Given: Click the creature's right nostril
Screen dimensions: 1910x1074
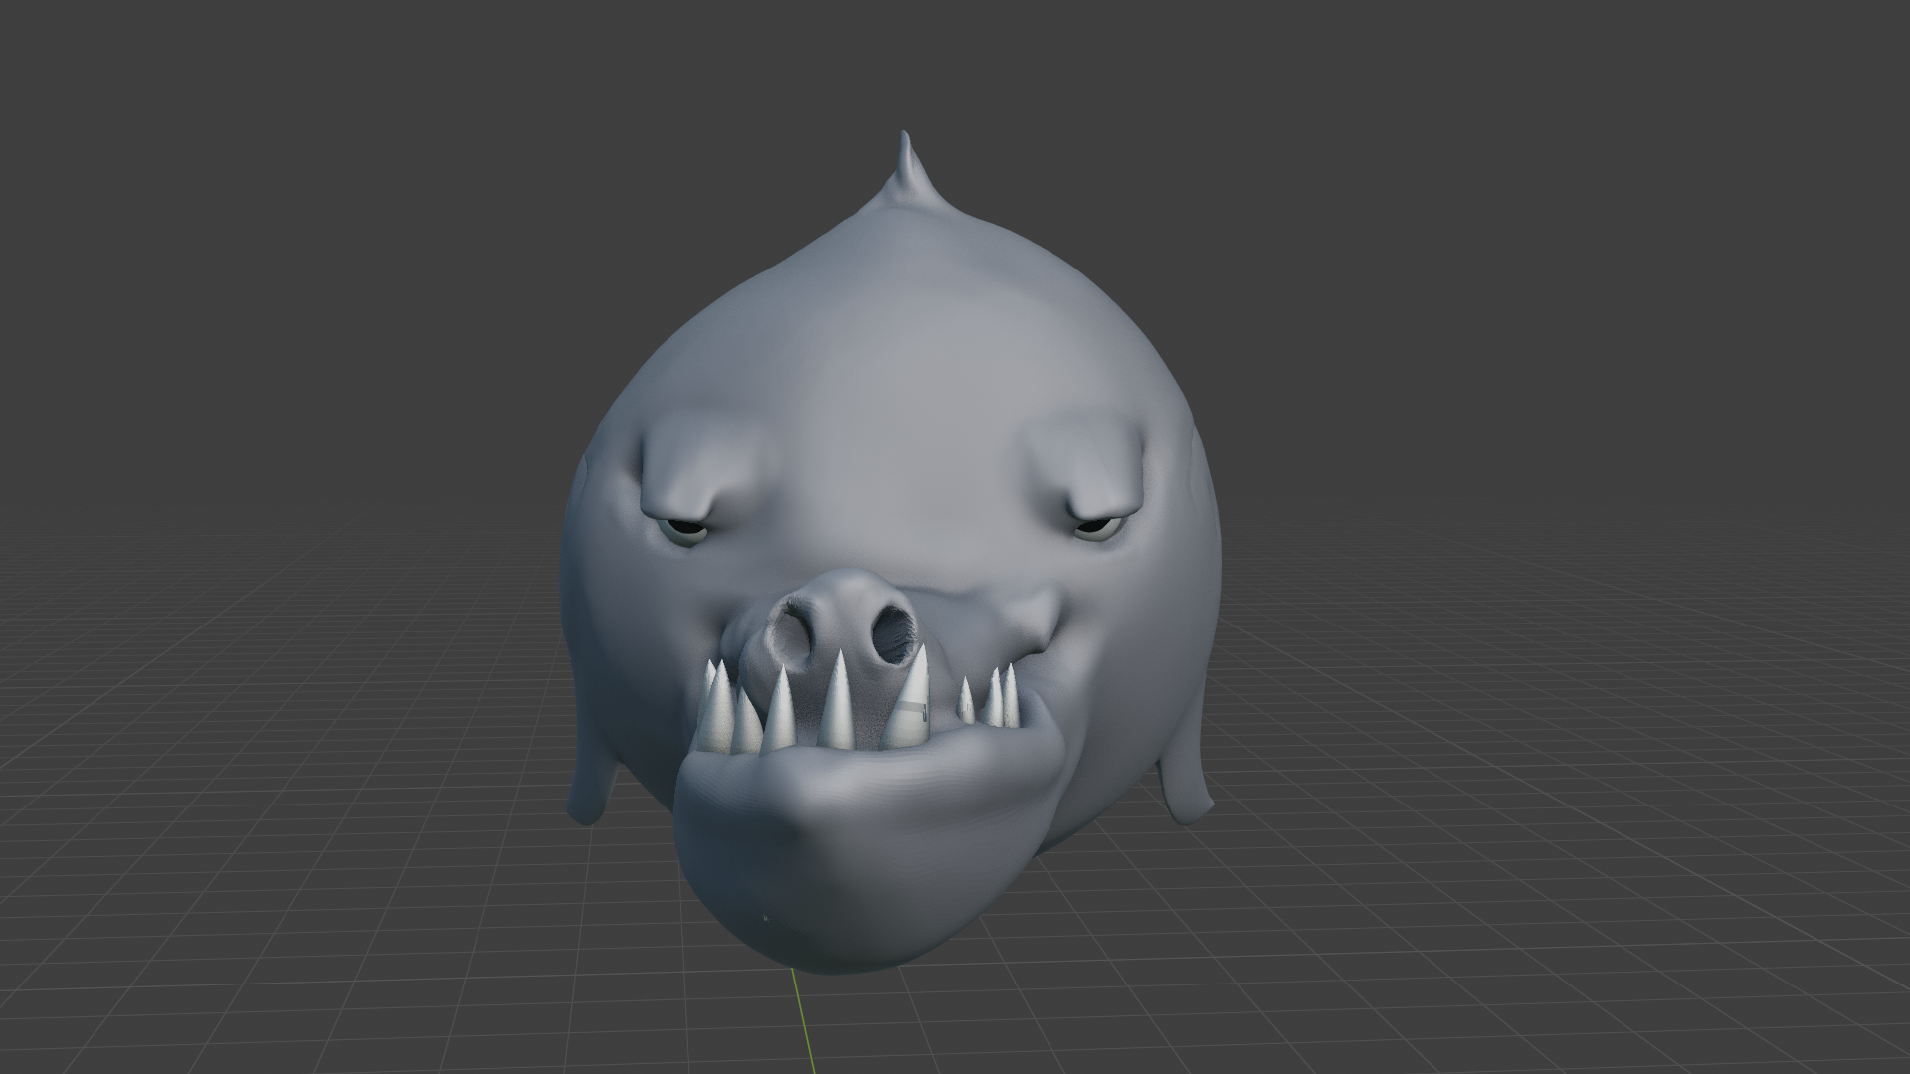Looking at the screenshot, I should pyautogui.click(x=895, y=634).
